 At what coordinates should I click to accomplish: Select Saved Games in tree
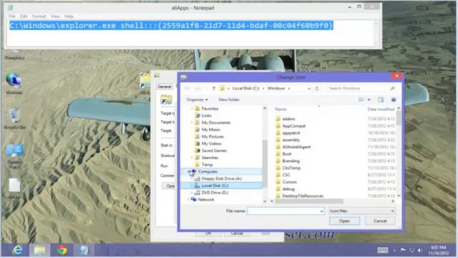click(214, 150)
